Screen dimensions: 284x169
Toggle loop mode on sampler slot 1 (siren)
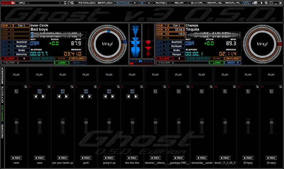point(16,92)
